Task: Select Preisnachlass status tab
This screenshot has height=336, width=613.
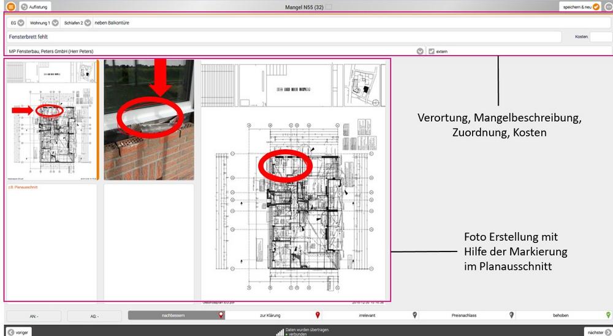Action: (x=466, y=315)
